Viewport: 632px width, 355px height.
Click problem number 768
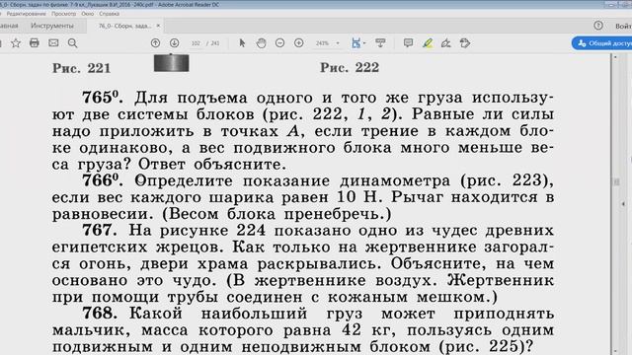coord(100,314)
